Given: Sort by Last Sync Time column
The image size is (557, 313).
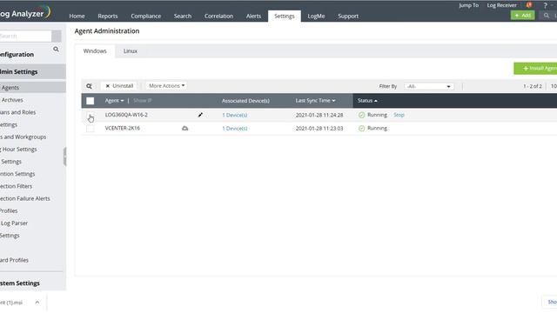Looking at the screenshot, I should point(315,101).
